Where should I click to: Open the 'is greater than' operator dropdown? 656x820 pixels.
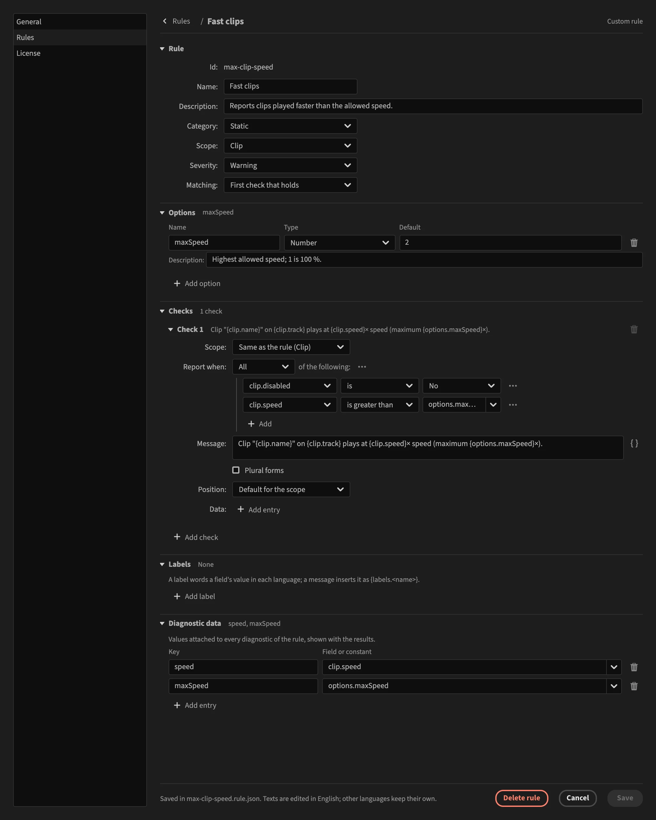(379, 405)
